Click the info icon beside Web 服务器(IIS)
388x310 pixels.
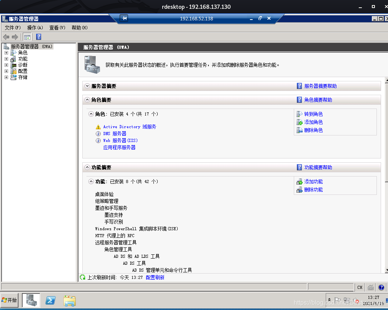(98, 141)
